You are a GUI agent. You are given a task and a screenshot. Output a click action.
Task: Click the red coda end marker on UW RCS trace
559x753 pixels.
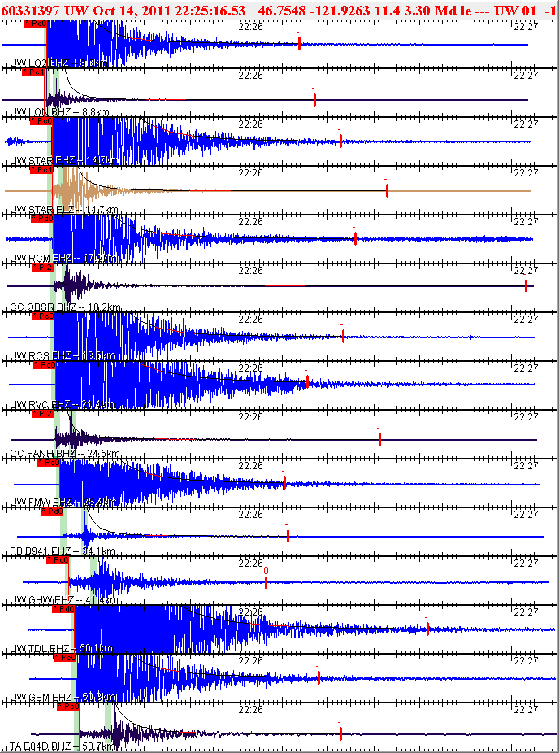(x=343, y=336)
